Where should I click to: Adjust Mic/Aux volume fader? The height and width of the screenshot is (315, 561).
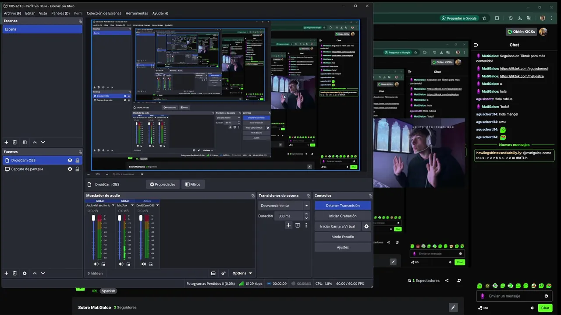(x=119, y=218)
